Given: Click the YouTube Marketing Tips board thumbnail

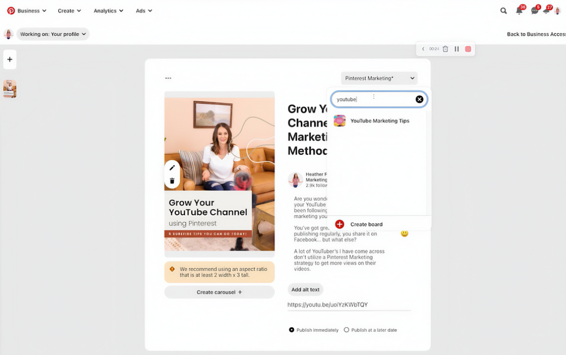Looking at the screenshot, I should pyautogui.click(x=339, y=121).
